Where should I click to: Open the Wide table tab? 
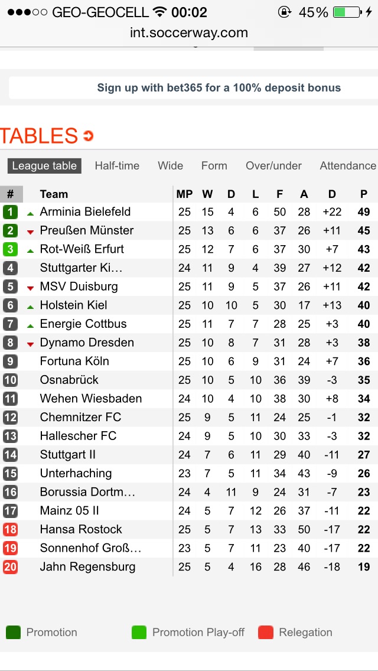pyautogui.click(x=170, y=166)
